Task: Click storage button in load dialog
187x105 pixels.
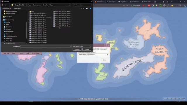Action: [x=103, y=49]
